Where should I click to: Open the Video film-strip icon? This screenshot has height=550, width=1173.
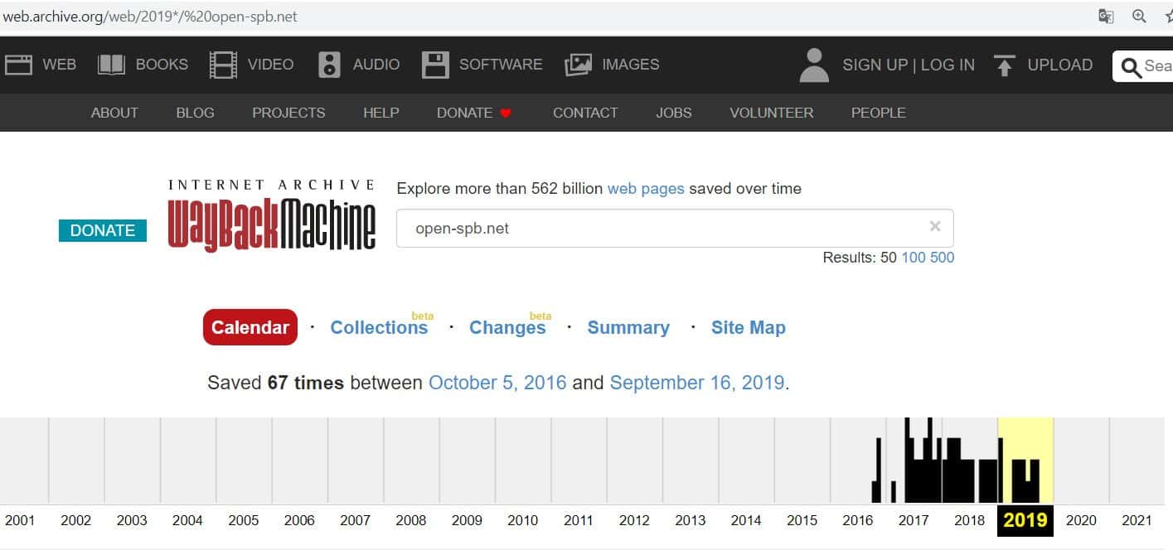pyautogui.click(x=223, y=65)
